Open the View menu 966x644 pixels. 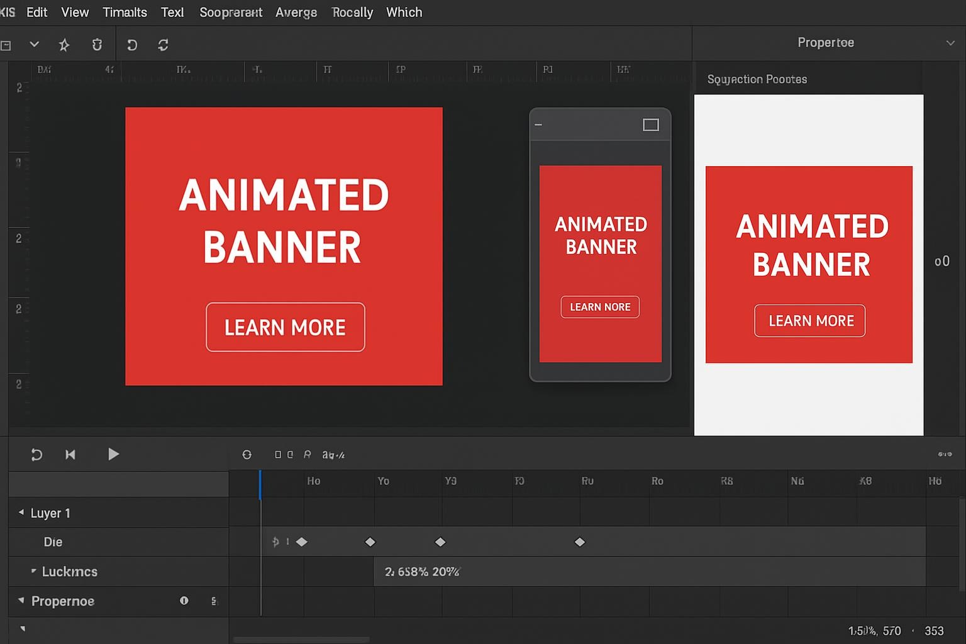pyautogui.click(x=74, y=12)
